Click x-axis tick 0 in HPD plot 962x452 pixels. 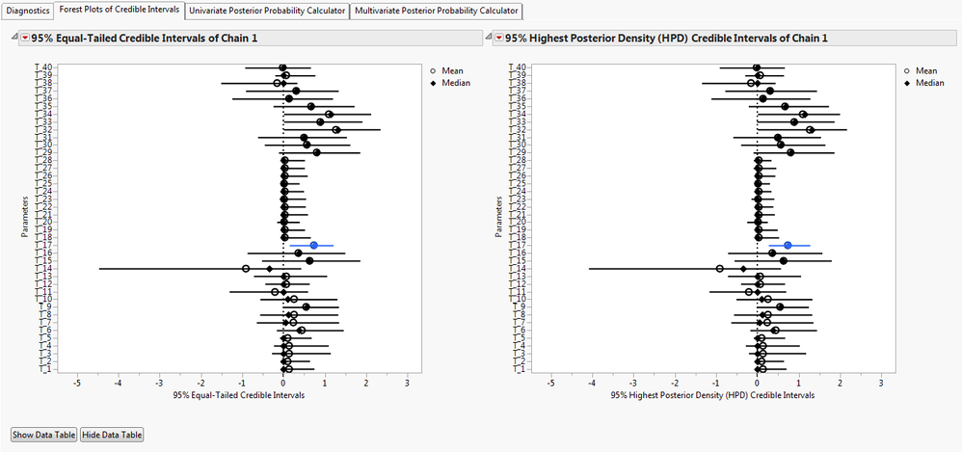(757, 383)
